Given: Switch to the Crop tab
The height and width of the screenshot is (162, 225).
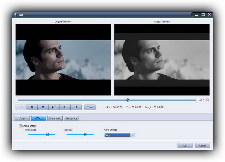Looking at the screenshot, I should pyautogui.click(x=22, y=118).
